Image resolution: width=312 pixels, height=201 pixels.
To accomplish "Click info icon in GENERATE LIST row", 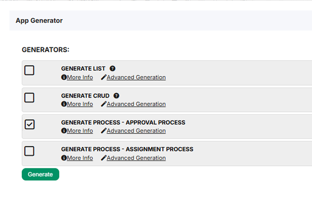I will pos(64,77).
